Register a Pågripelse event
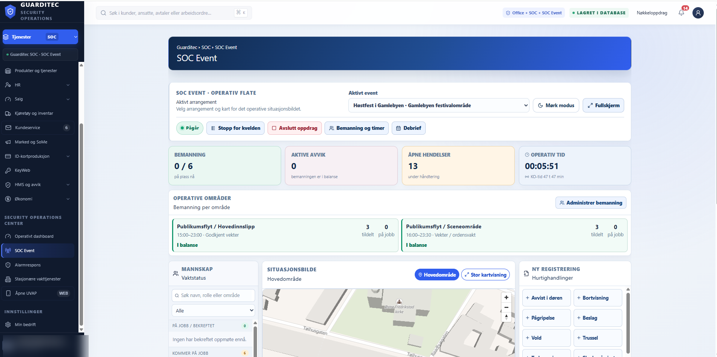The width and height of the screenshot is (717, 357). tap(546, 318)
